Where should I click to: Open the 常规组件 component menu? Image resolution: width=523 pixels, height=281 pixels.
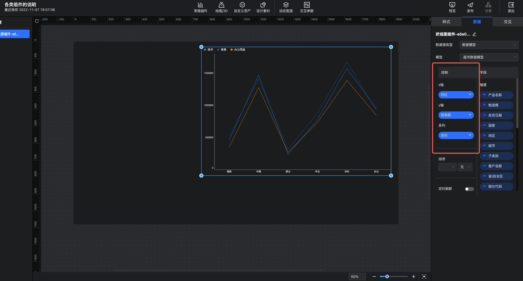[200, 7]
